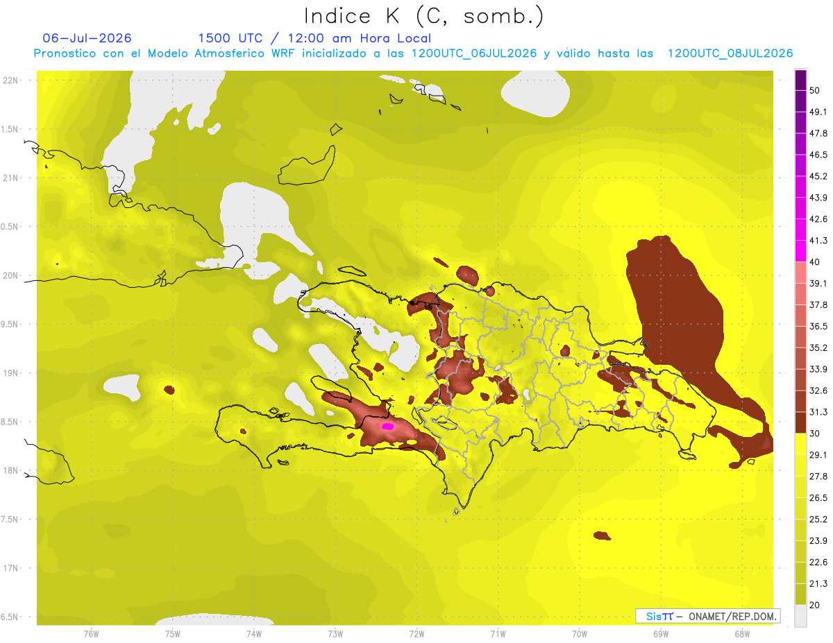This screenshot has height=643, width=833.
Task: Click the "42.6" color bar label
Action: click(x=818, y=219)
